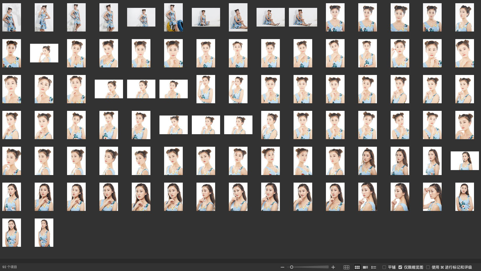Select the last thumbnail in the sixth row
The height and width of the screenshot is (271, 481).
[x=464, y=197]
